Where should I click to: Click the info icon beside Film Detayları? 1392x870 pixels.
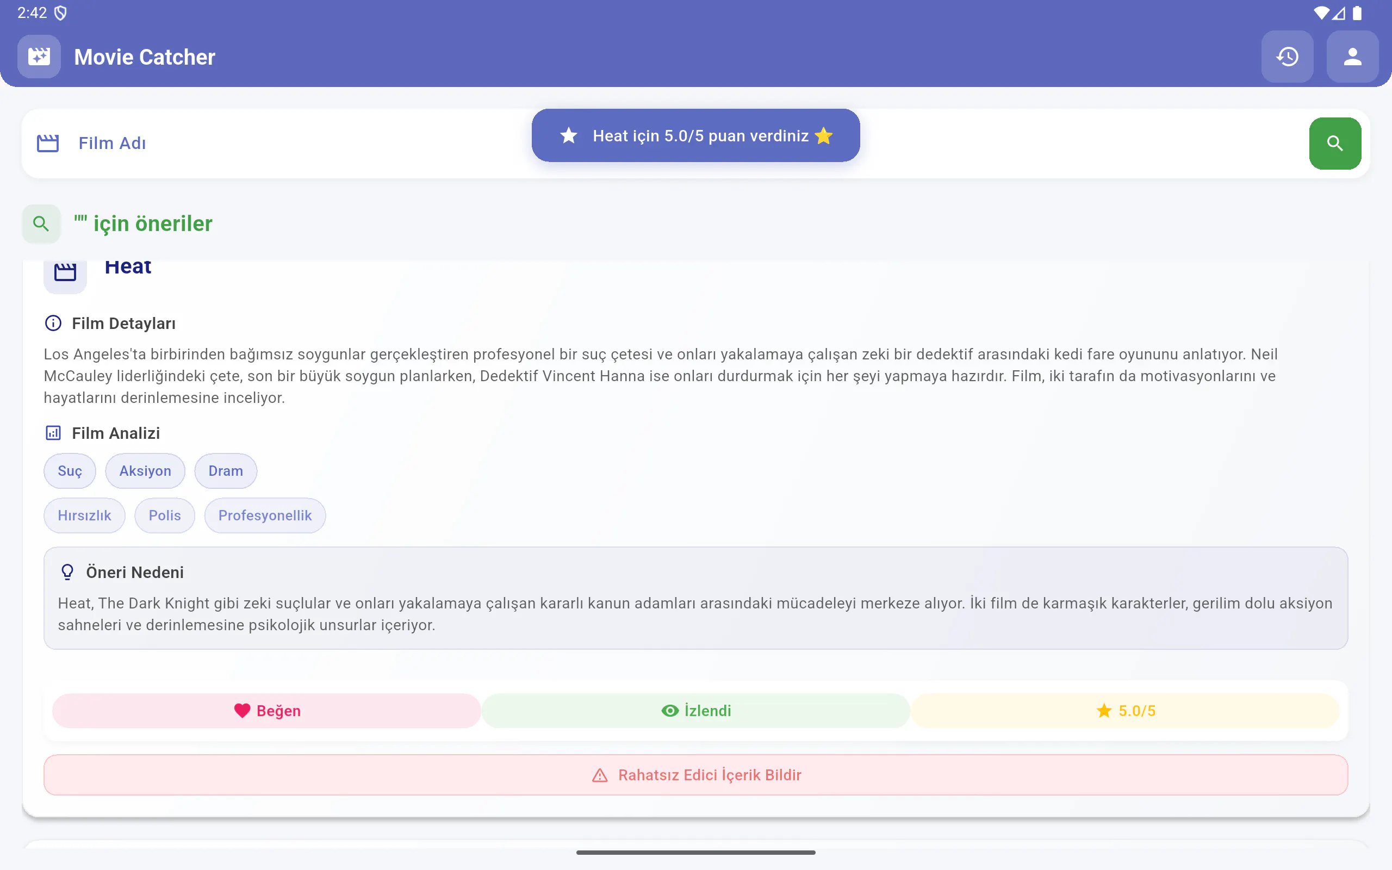click(53, 324)
